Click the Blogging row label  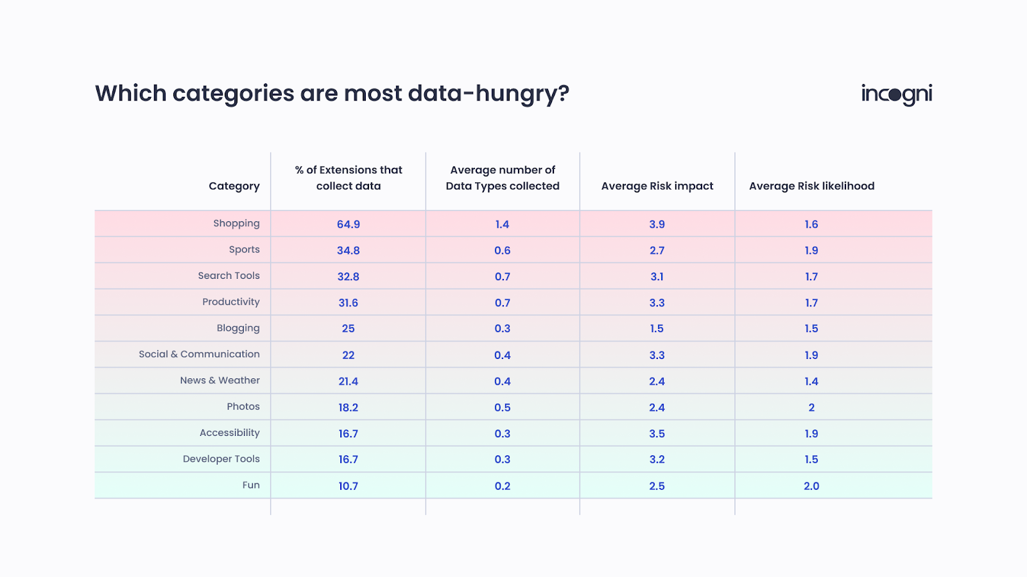(238, 328)
